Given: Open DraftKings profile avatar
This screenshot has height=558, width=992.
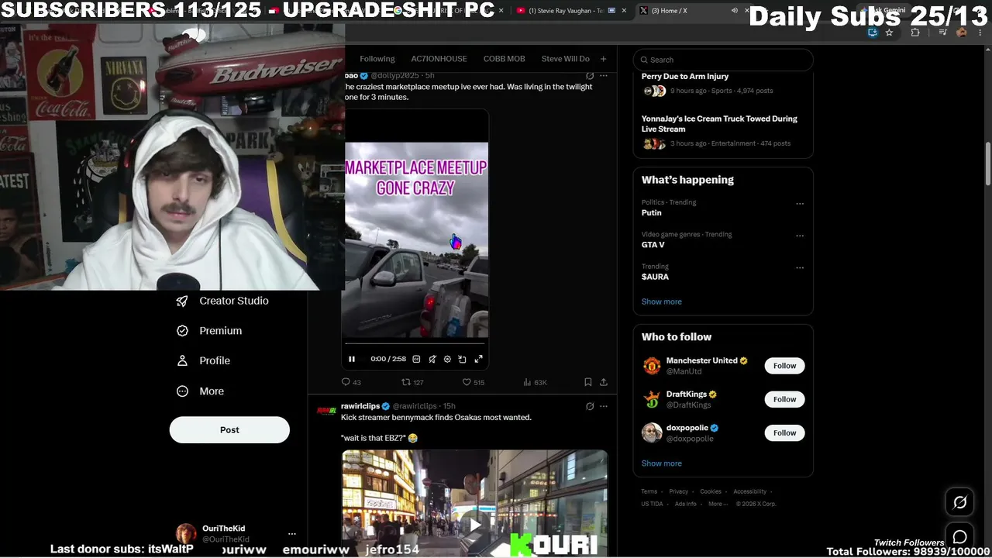Looking at the screenshot, I should click(652, 399).
